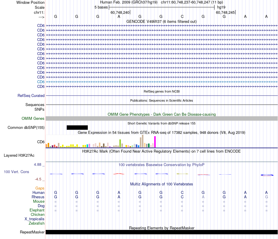Open the RefSeq genes from NCBI title
The image size is (278, 239).
[x=162, y=91]
